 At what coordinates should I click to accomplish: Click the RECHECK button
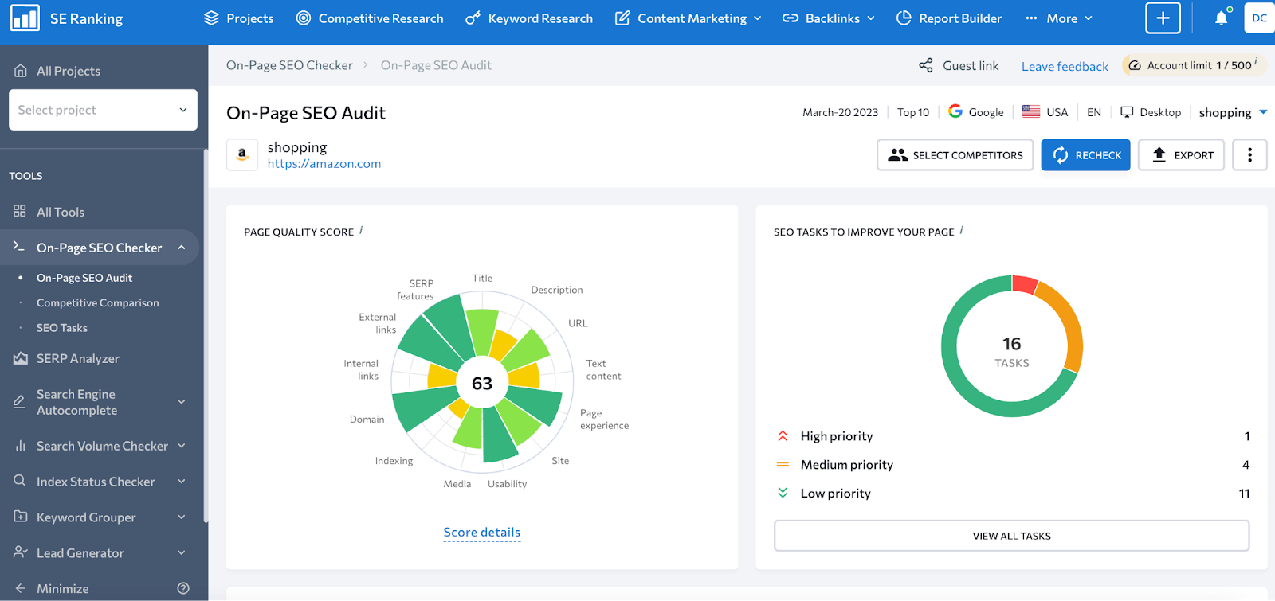tap(1085, 155)
